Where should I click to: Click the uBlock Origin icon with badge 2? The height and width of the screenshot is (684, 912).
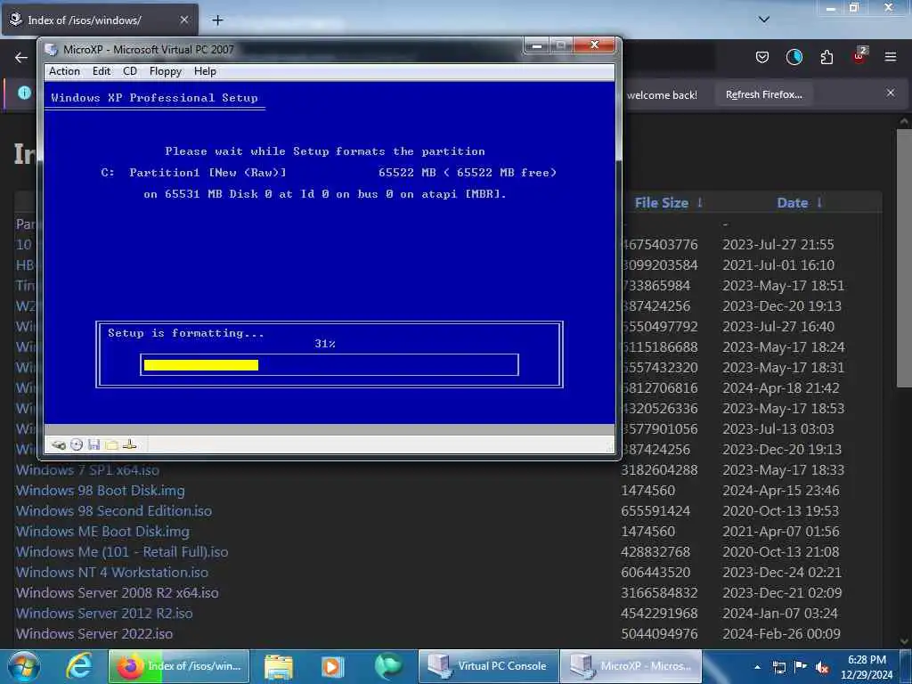[x=859, y=56]
